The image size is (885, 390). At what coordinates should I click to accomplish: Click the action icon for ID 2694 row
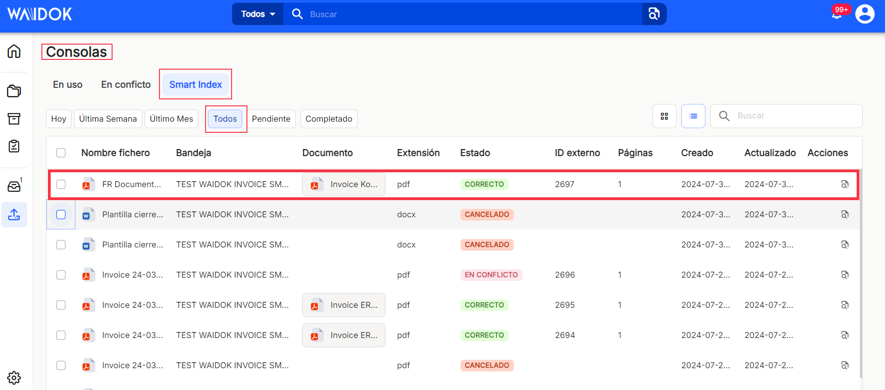point(845,335)
